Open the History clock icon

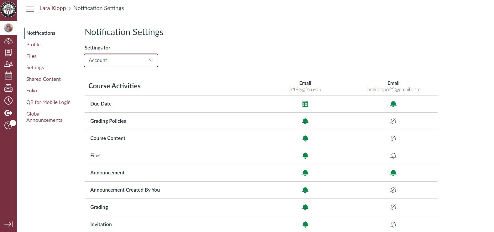pos(8,101)
